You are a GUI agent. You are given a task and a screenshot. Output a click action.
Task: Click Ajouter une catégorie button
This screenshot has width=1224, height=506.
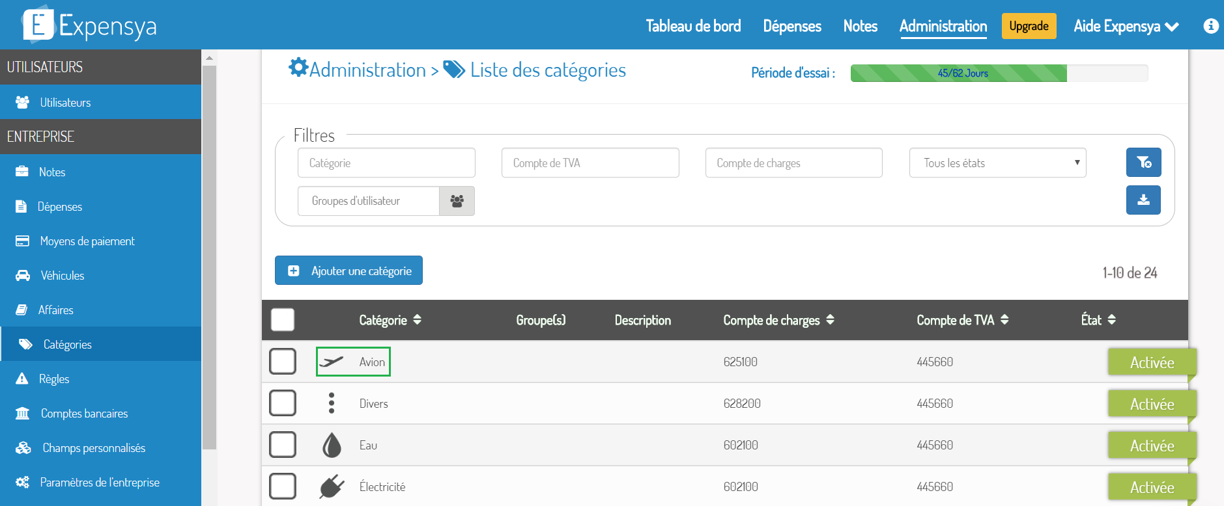click(x=349, y=271)
